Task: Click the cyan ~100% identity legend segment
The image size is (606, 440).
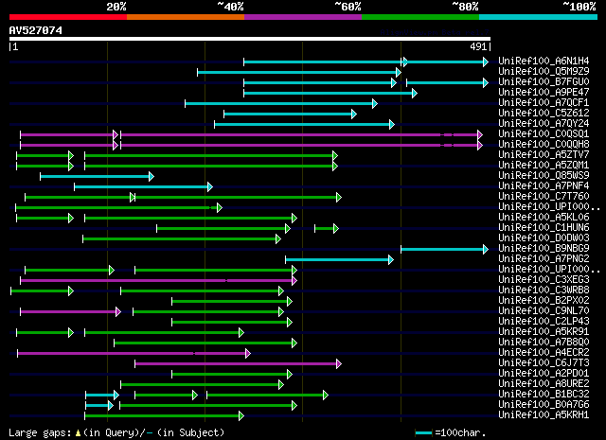Action: tap(539, 17)
